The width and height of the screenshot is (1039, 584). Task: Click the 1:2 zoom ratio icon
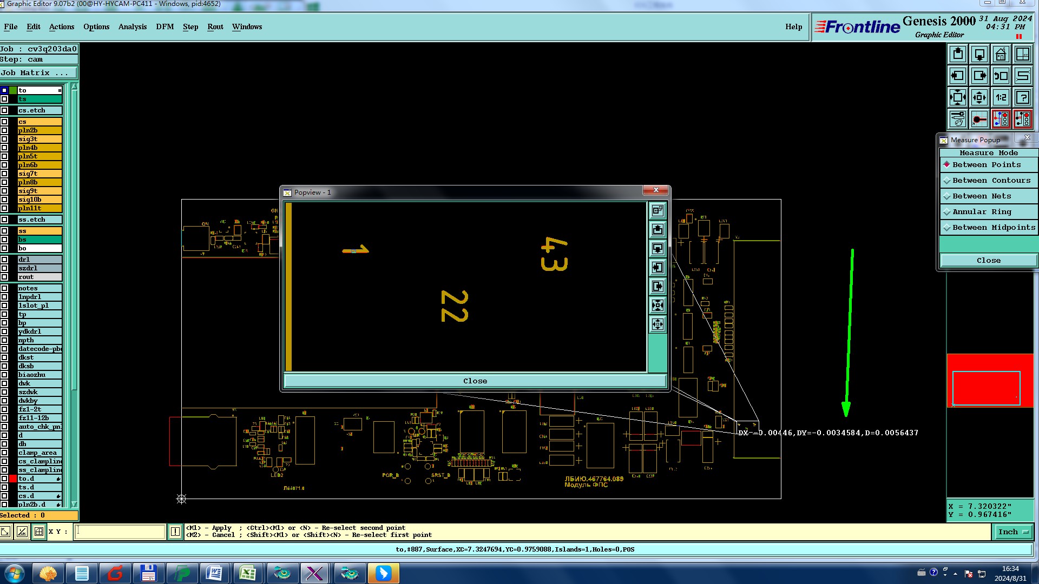(x=1001, y=98)
